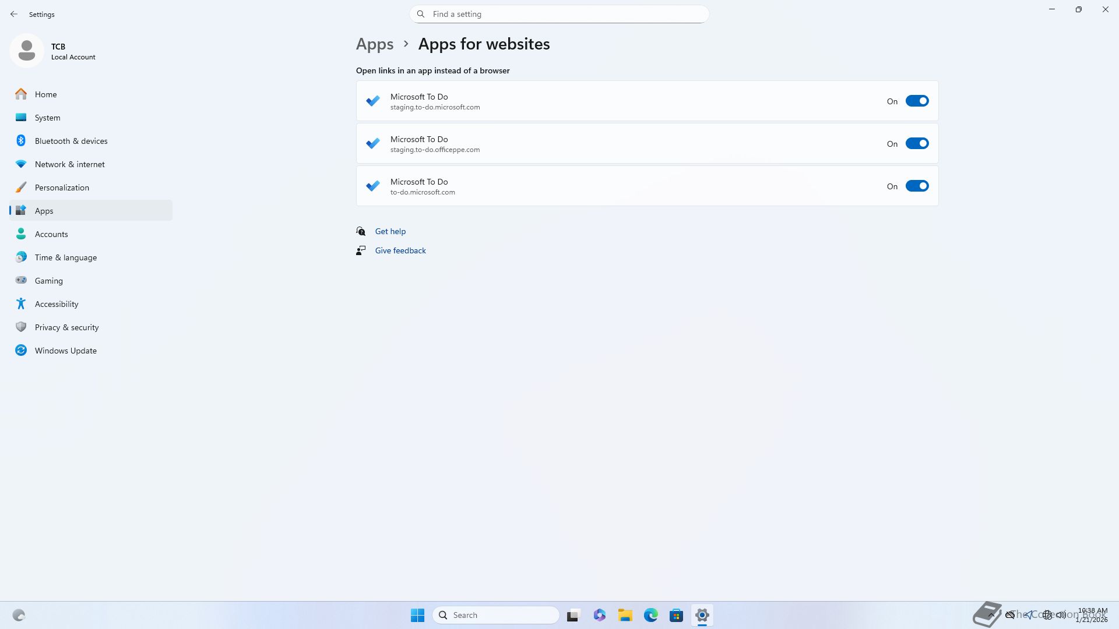Click the Get help link
Image resolution: width=1119 pixels, height=629 pixels.
point(390,231)
